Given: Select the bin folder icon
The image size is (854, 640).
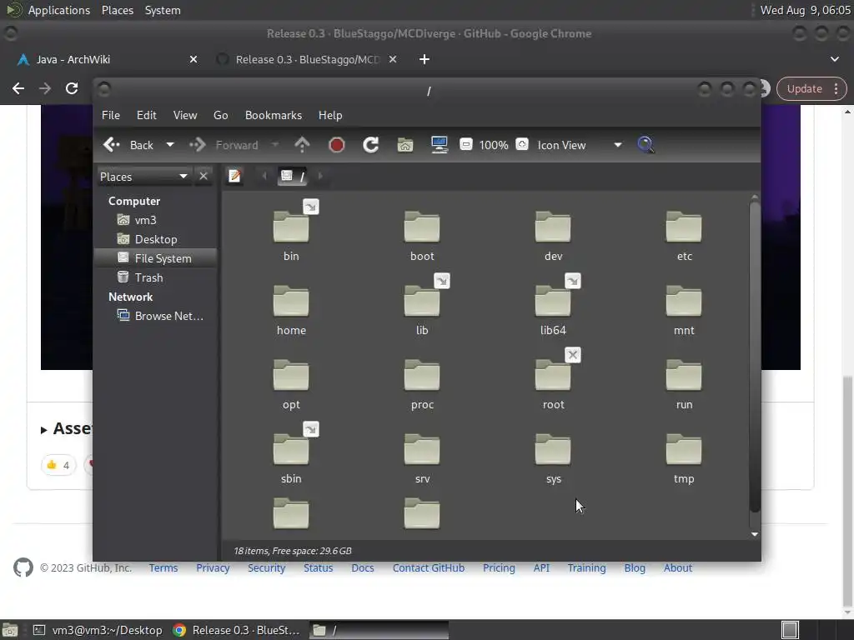Looking at the screenshot, I should tap(291, 227).
